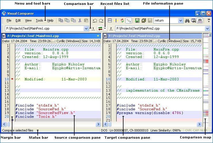Switch to horizontal split layout icon

tap(110, 21)
